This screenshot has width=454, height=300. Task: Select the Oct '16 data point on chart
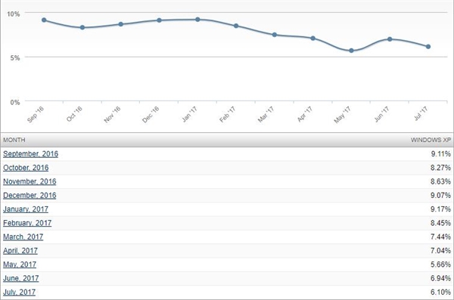pos(82,27)
